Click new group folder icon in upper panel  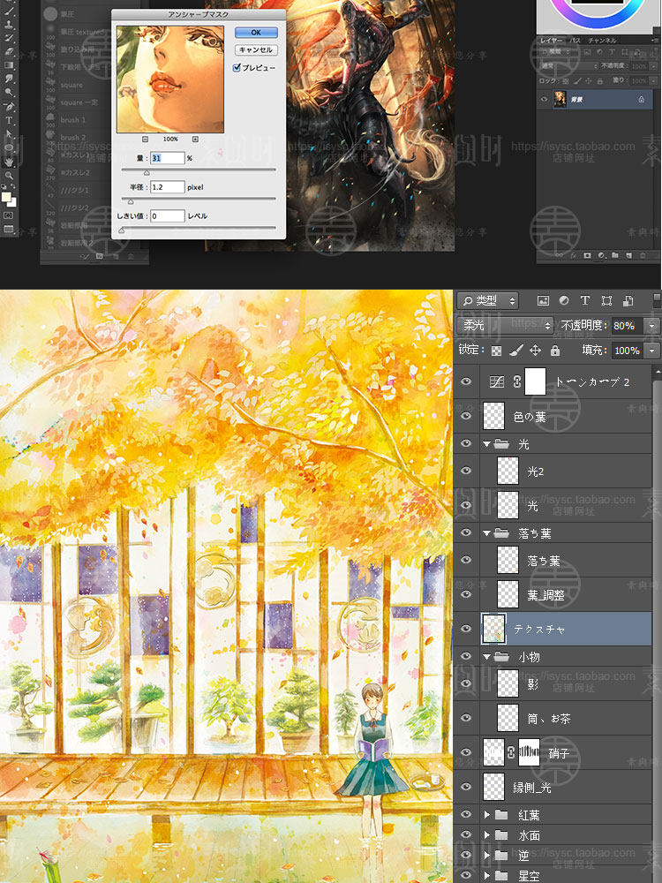click(x=614, y=255)
